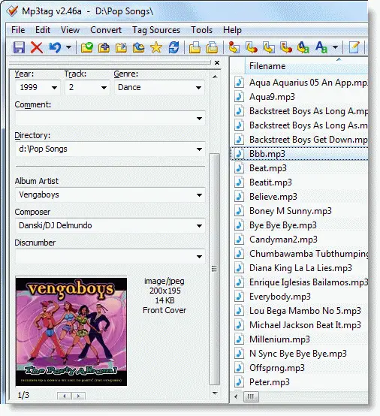Viewport: 380px width, 416px height.
Task: Open the Edit menu
Action: coord(43,30)
